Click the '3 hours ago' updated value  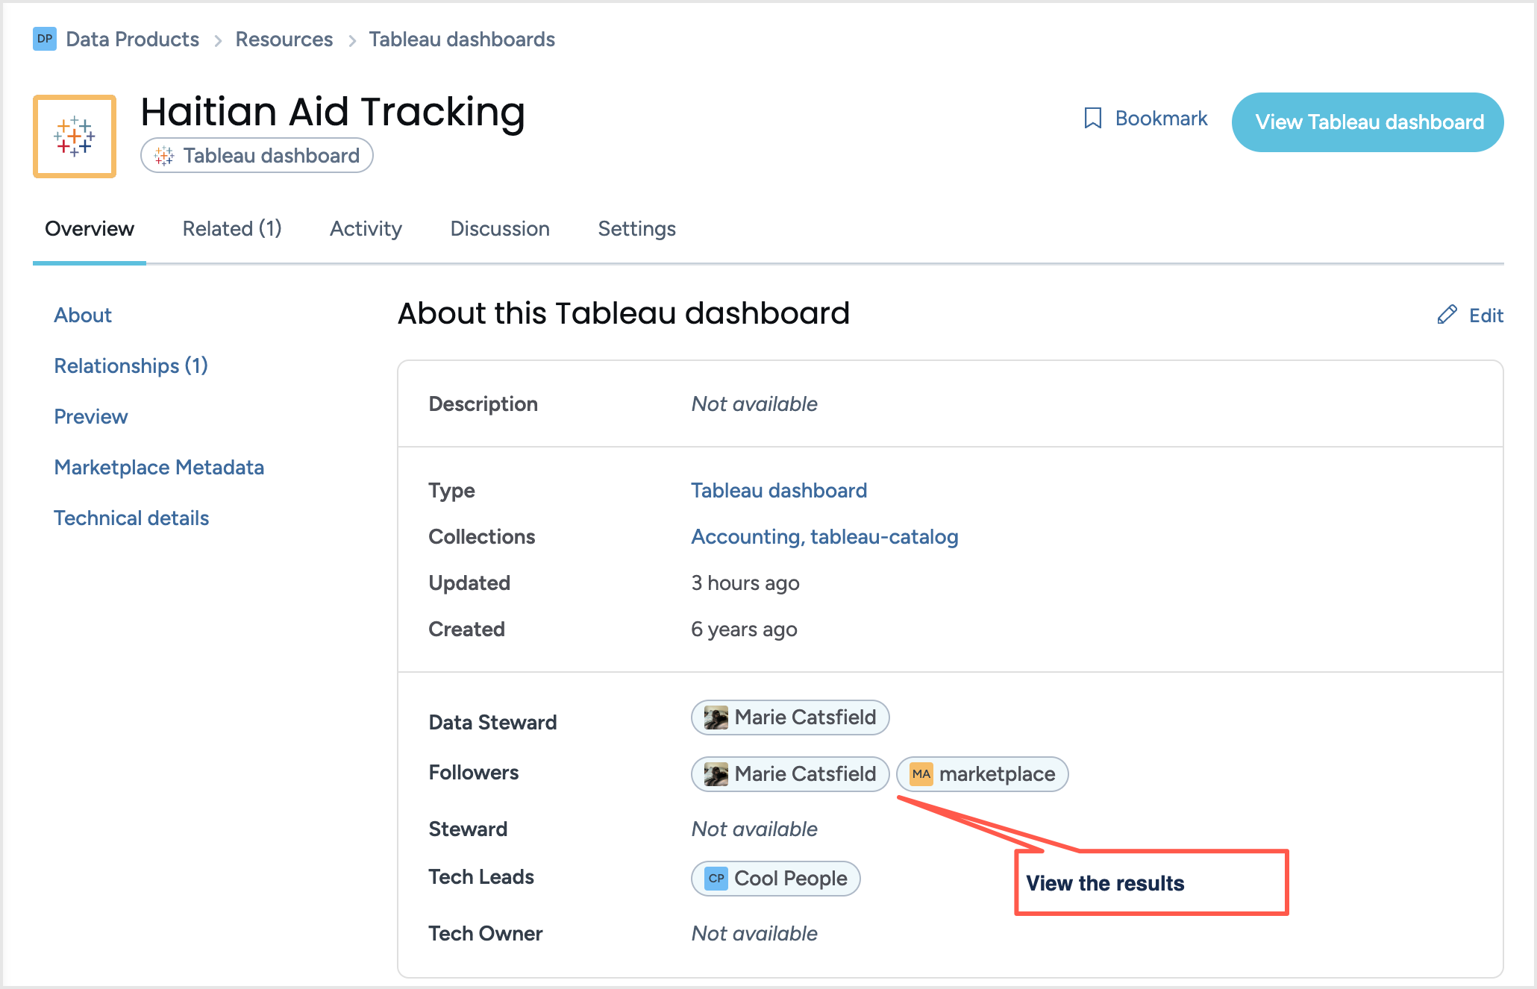pos(745,583)
